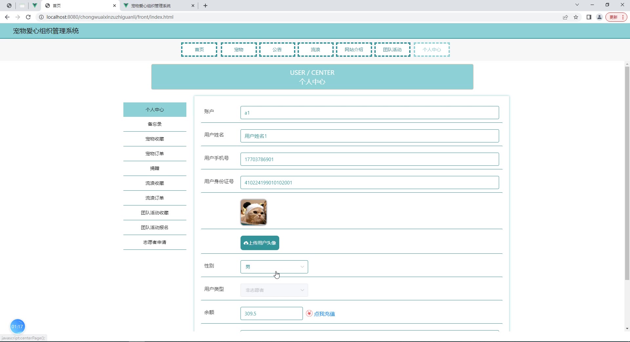The width and height of the screenshot is (630, 342).
Task: Open a new browser tab with plus icon
Action: tap(205, 6)
